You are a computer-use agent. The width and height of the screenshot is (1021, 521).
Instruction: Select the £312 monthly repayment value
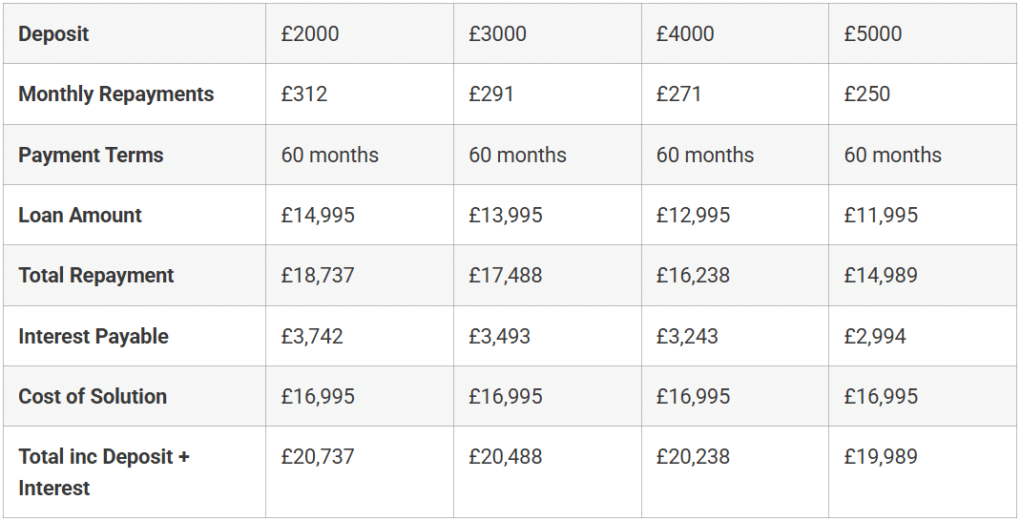pyautogui.click(x=304, y=94)
